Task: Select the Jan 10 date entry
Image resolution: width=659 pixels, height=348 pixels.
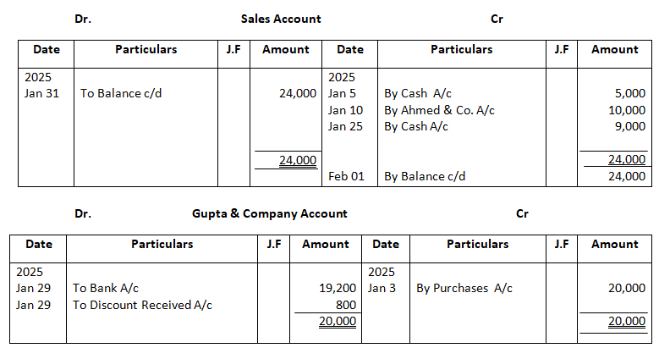Action: pyautogui.click(x=345, y=110)
